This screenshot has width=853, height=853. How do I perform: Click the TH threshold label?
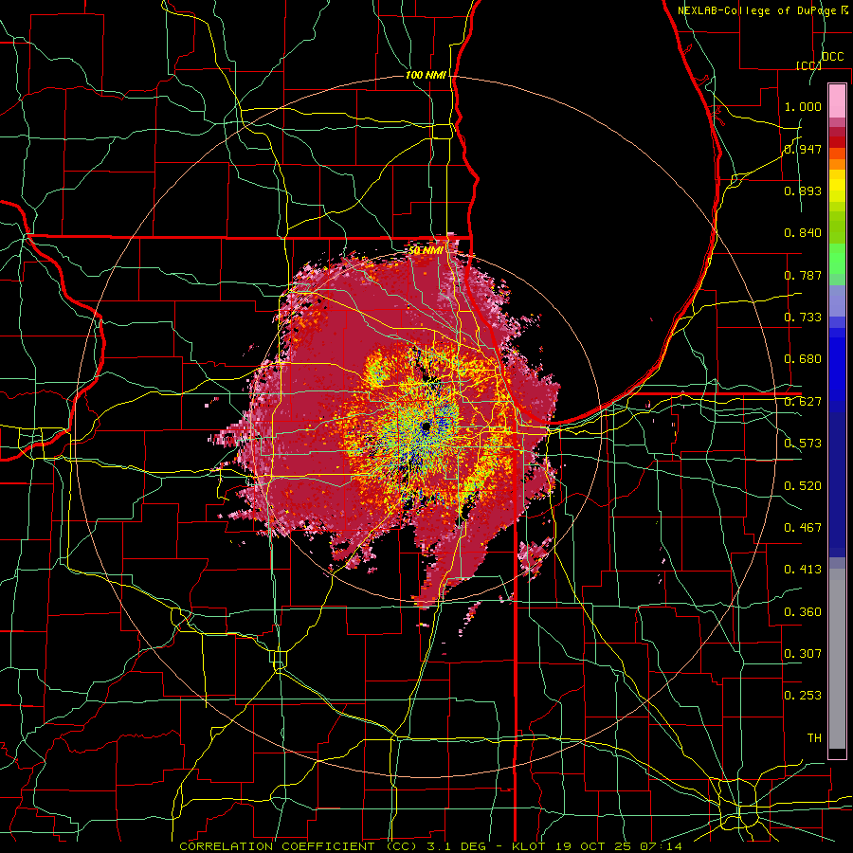click(x=814, y=738)
